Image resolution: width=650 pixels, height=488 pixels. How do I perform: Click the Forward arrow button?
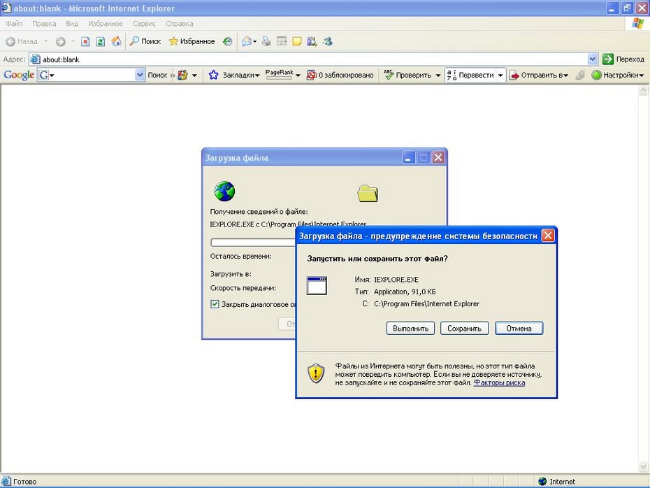point(61,41)
